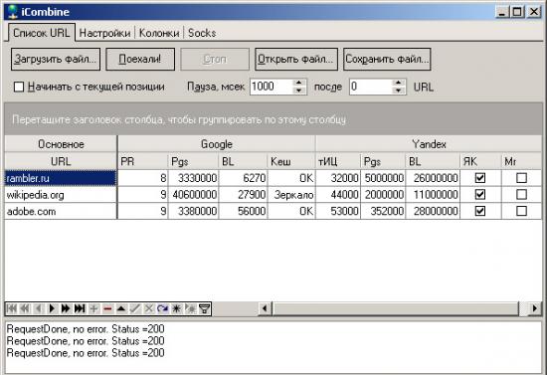Viewport: 547px width, 375px height.
Task: Click Сохранить файл... button
Action: click(387, 59)
